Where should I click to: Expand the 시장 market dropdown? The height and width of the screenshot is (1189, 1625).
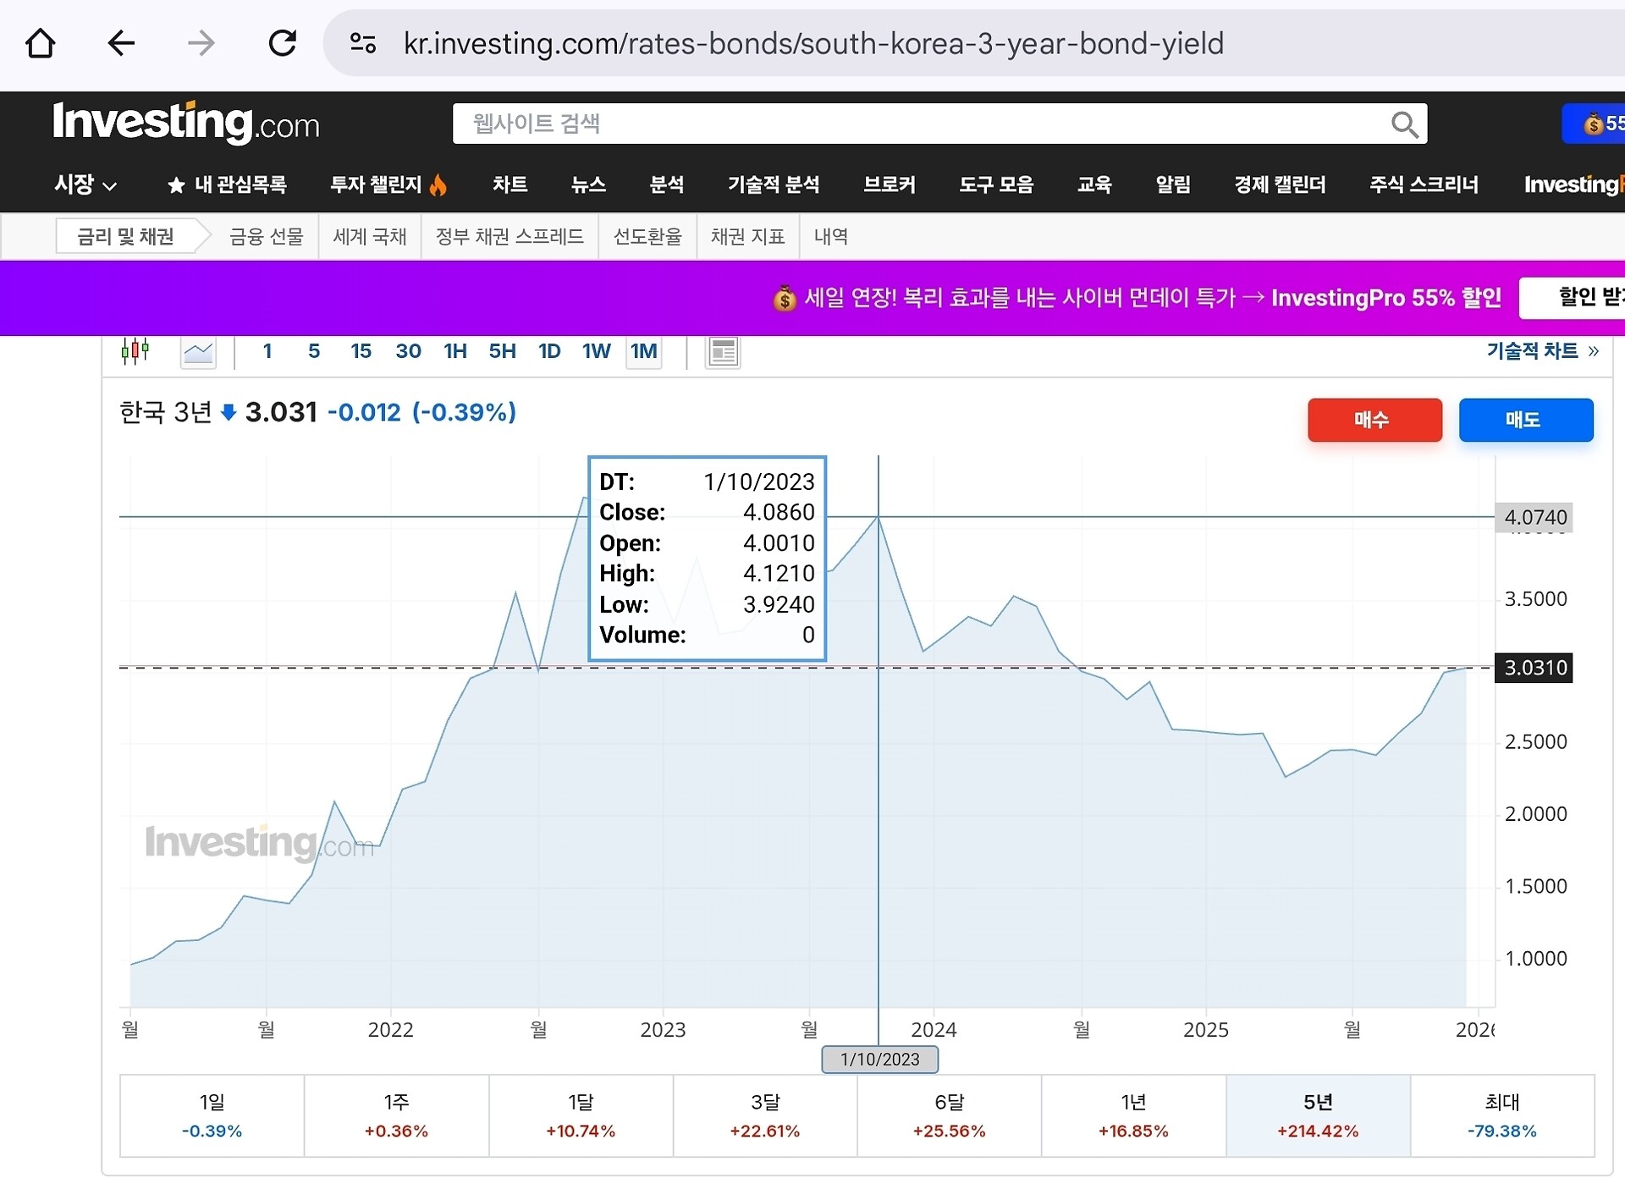85,184
